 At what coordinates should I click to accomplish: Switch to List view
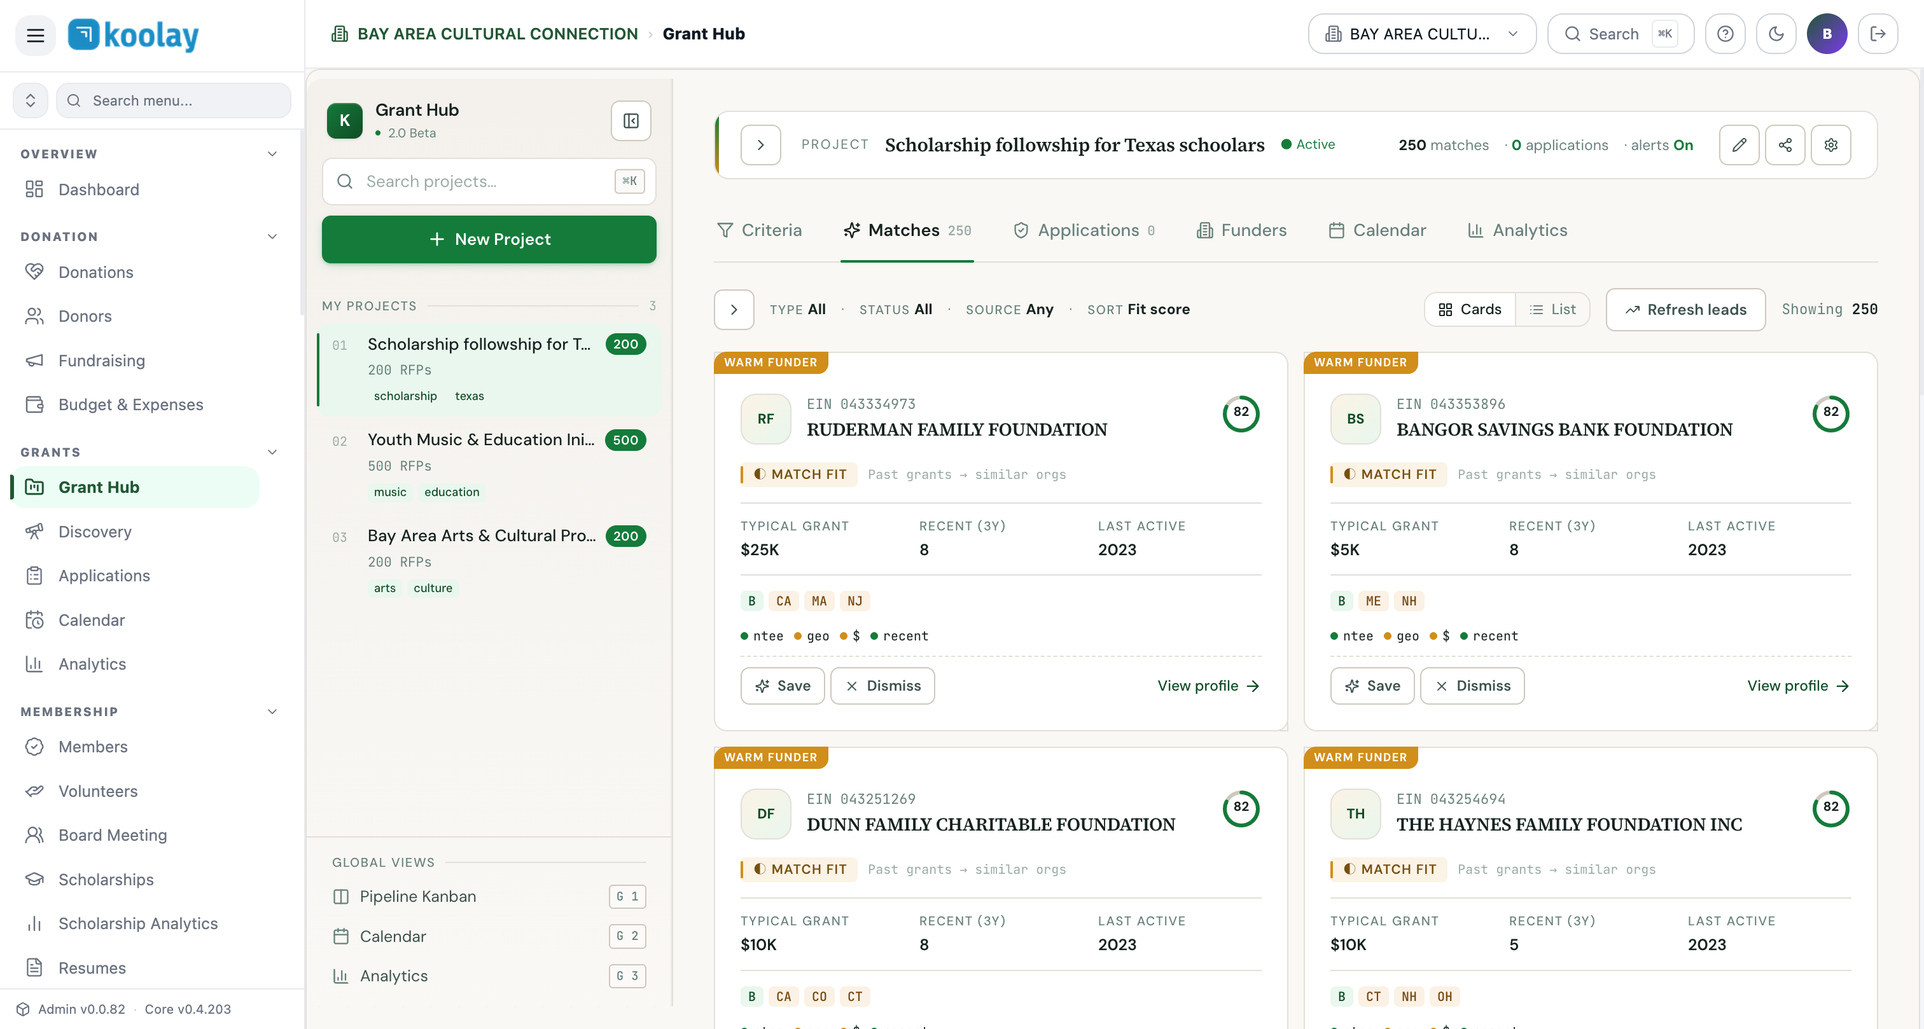[1552, 309]
